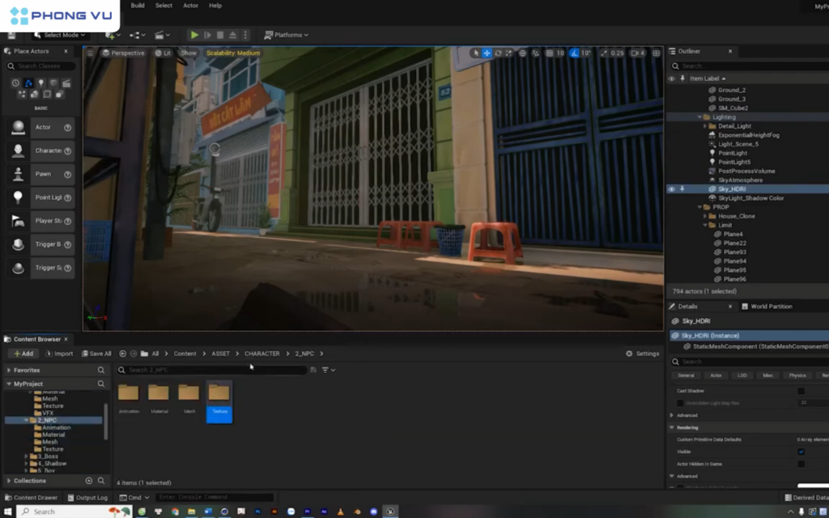Open the Lit view mode menu

[163, 53]
